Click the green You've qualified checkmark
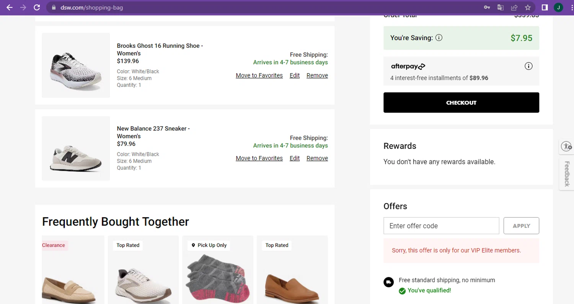The image size is (574, 304). coord(402,291)
